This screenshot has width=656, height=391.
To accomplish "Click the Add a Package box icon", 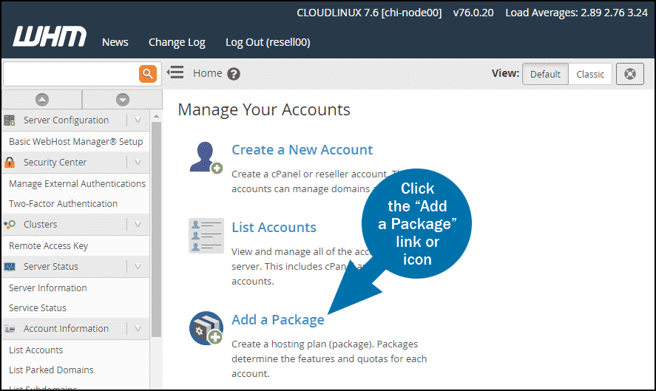I will (x=206, y=328).
